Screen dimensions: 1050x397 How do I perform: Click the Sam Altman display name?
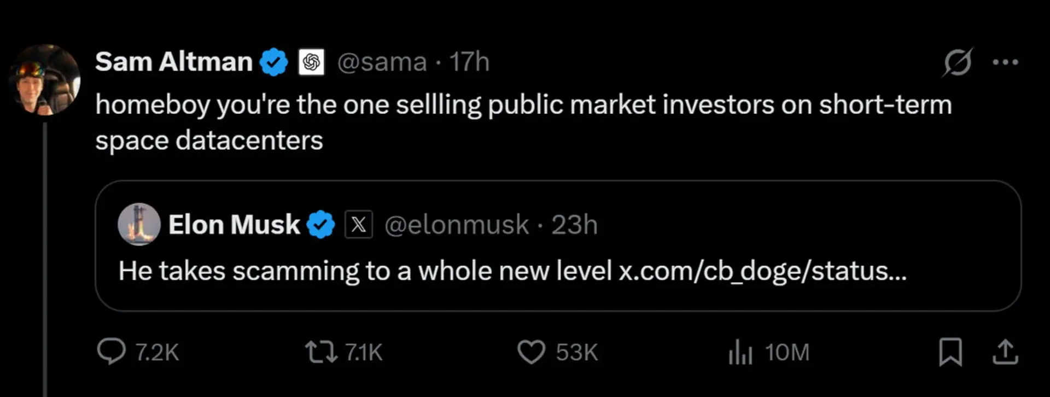174,61
